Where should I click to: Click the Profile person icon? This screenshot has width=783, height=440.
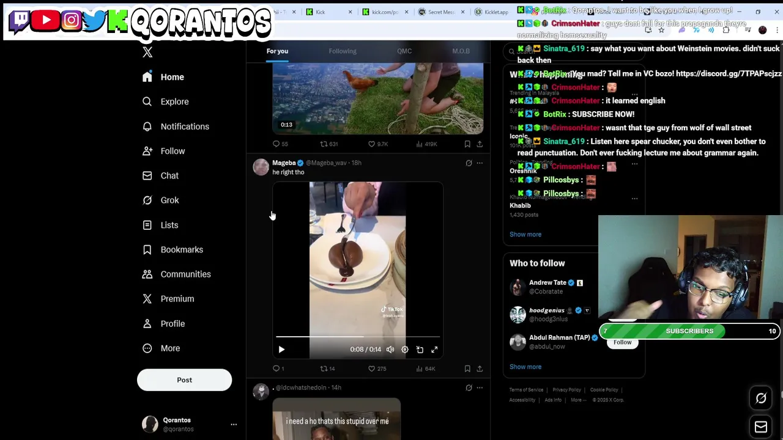(147, 323)
